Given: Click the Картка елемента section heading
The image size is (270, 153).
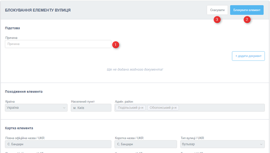Looking at the screenshot, I should click(19, 128).
